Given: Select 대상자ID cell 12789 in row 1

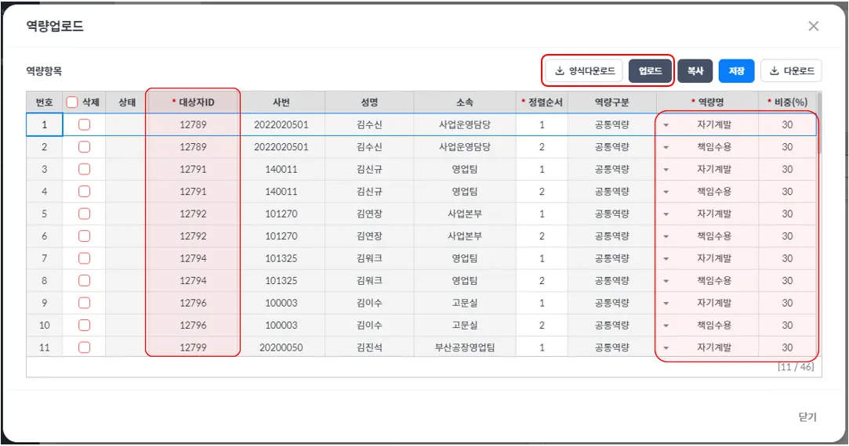Looking at the screenshot, I should click(x=194, y=125).
